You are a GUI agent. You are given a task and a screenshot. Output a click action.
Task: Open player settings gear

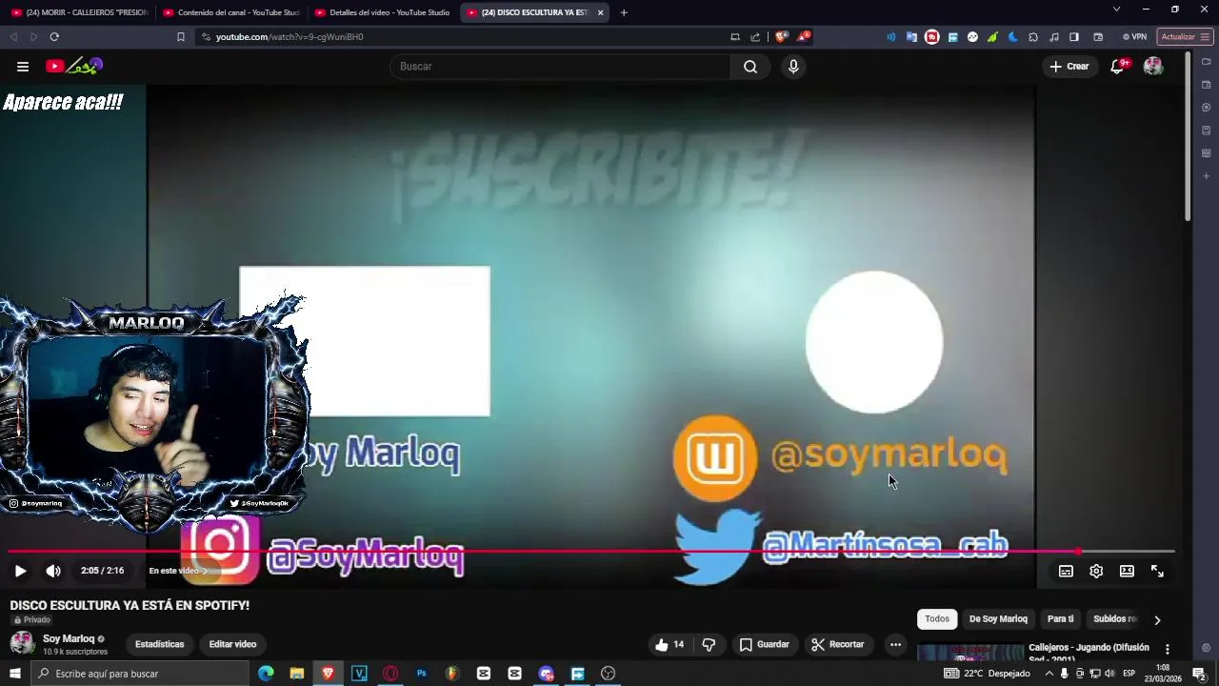click(x=1096, y=571)
